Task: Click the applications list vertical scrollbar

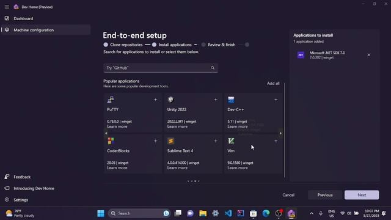Action: point(285,130)
